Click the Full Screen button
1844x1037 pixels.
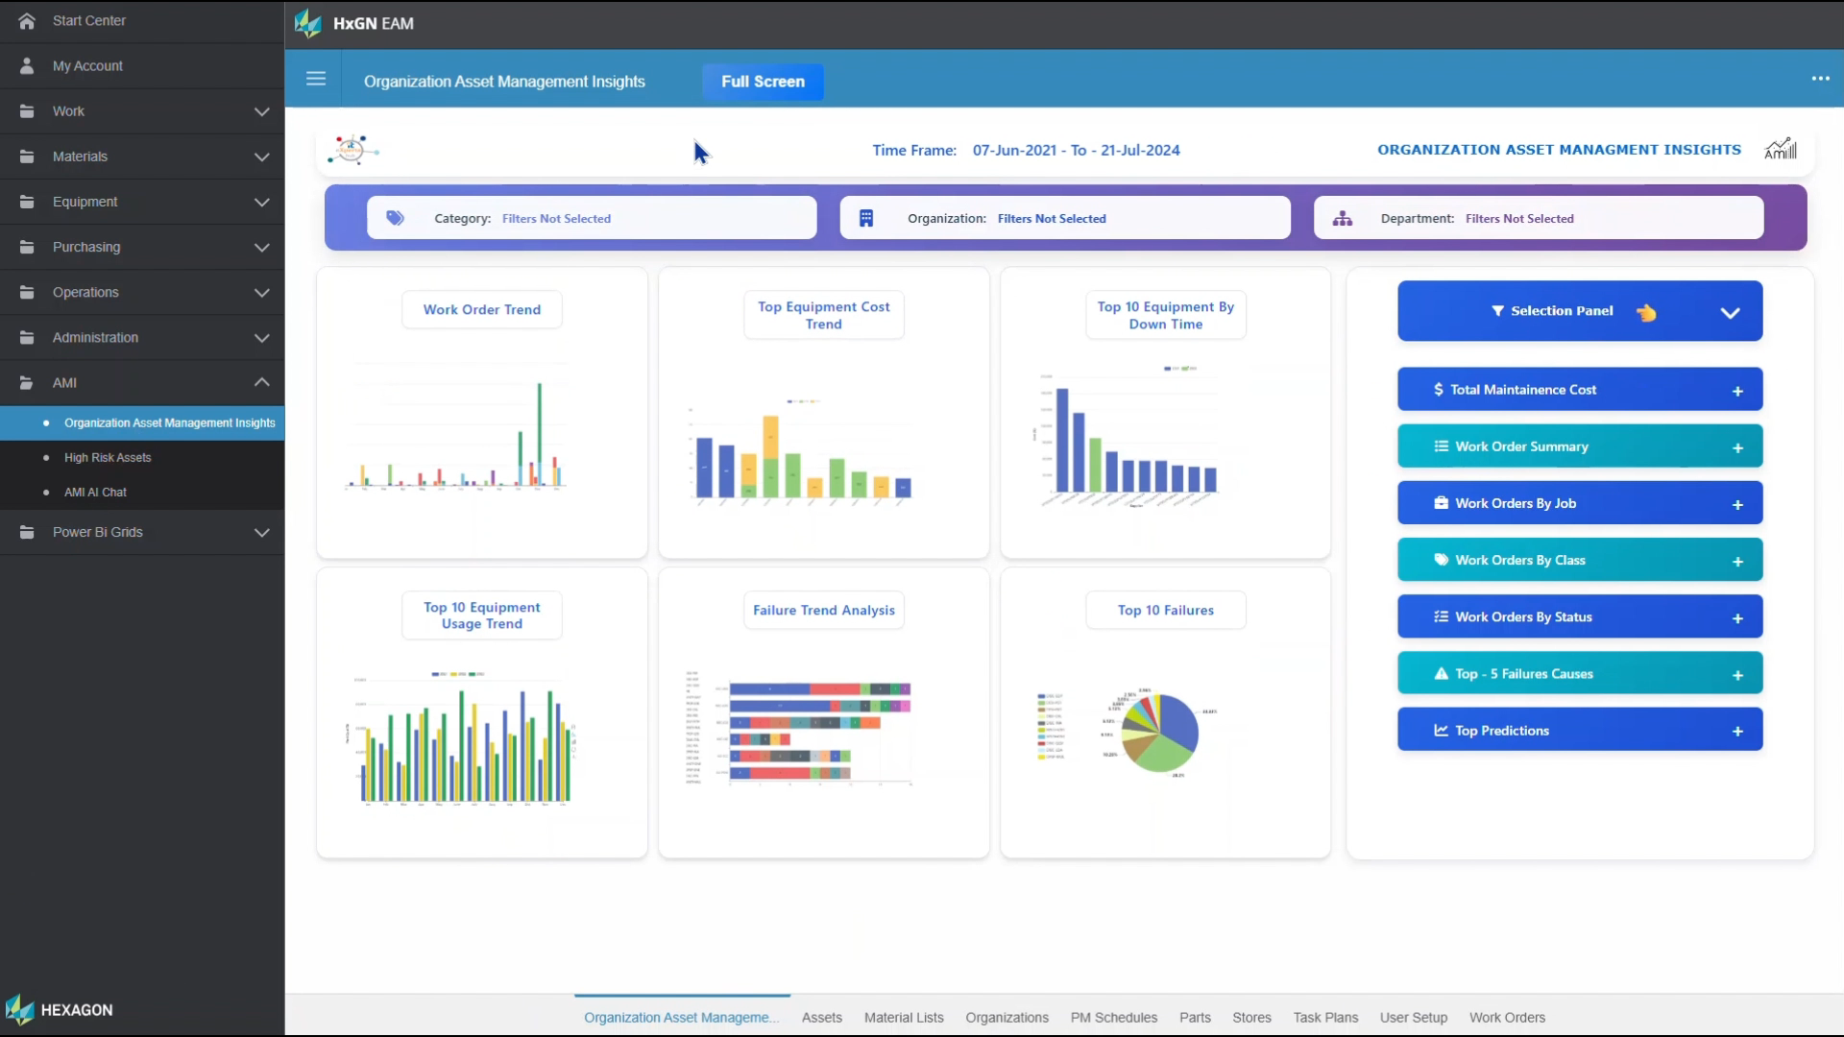click(764, 82)
